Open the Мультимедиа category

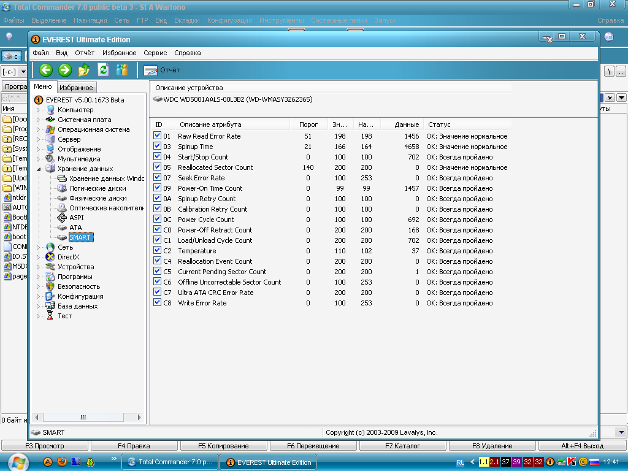point(78,159)
